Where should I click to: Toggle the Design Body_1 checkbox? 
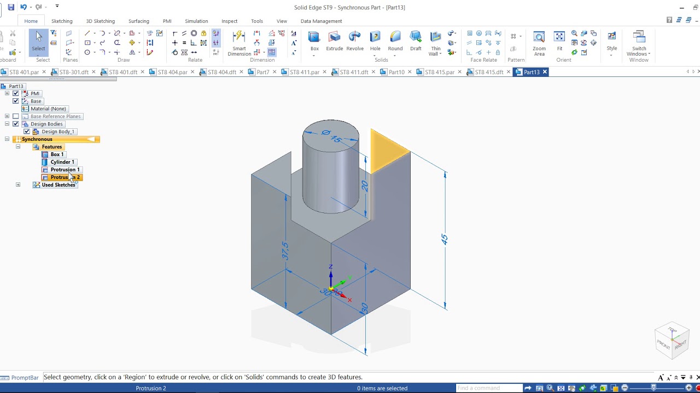click(x=27, y=132)
